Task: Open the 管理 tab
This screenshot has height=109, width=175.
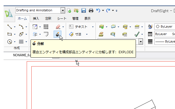Action: click(x=75, y=18)
